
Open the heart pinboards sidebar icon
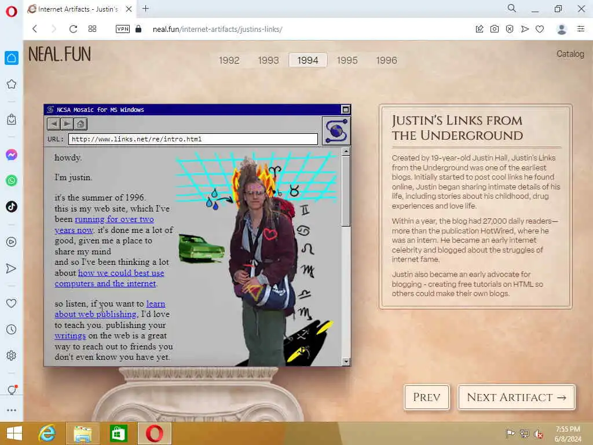(12, 303)
